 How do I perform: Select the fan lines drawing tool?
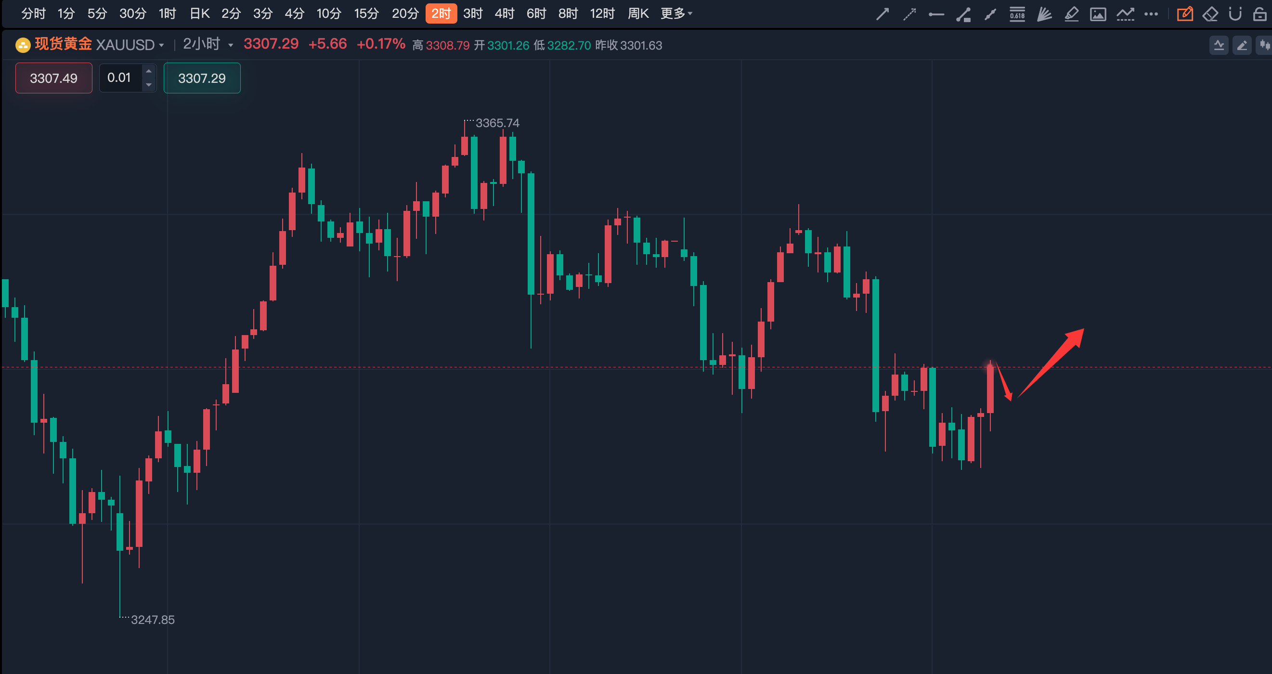(x=1044, y=14)
